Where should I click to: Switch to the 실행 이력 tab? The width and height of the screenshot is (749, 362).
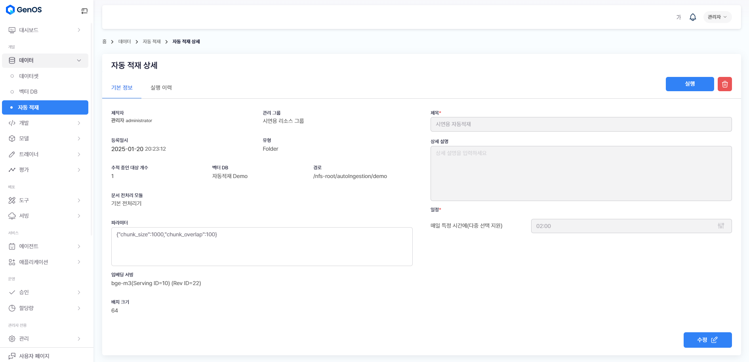[x=161, y=88]
